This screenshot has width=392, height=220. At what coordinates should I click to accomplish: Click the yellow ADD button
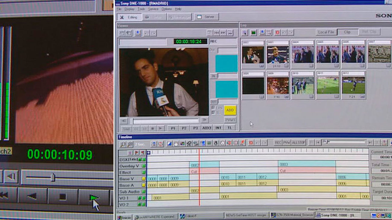(230, 110)
